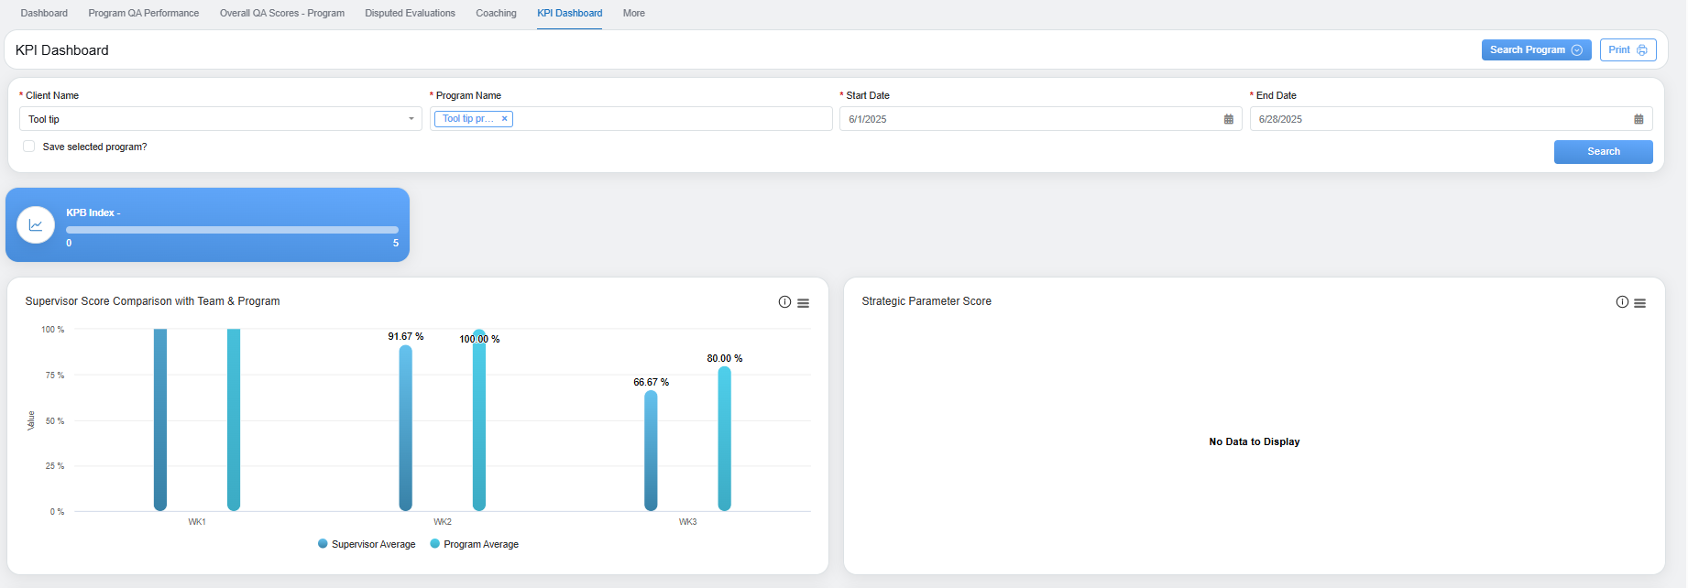The image size is (1688, 588).
Task: Toggle Supervisor Average legend series
Action: tap(367, 544)
